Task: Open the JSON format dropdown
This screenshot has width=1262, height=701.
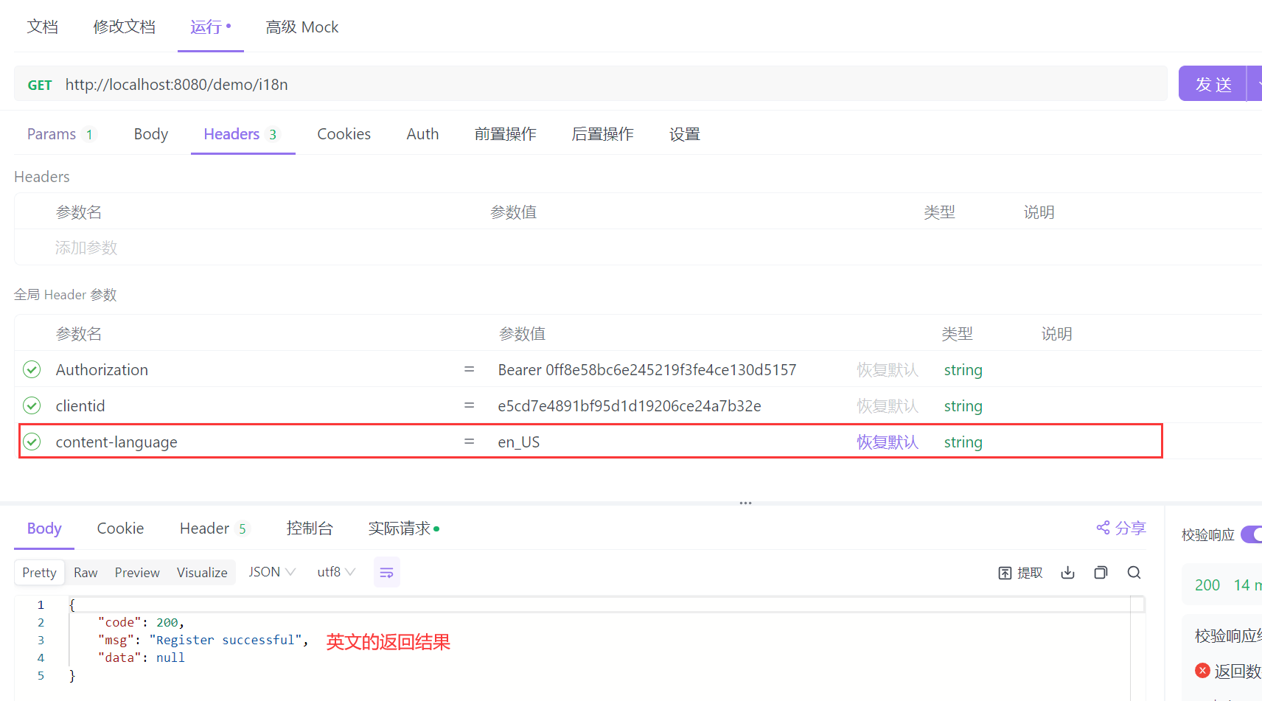Action: click(x=272, y=572)
